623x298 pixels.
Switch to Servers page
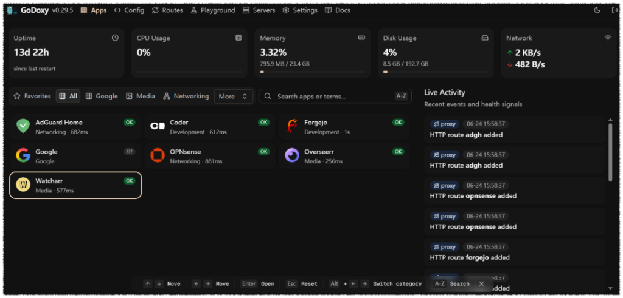(259, 10)
